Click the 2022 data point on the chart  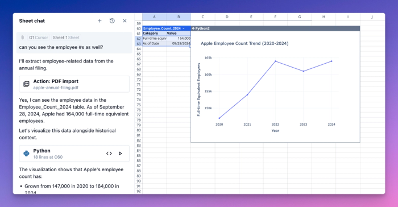point(275,61)
